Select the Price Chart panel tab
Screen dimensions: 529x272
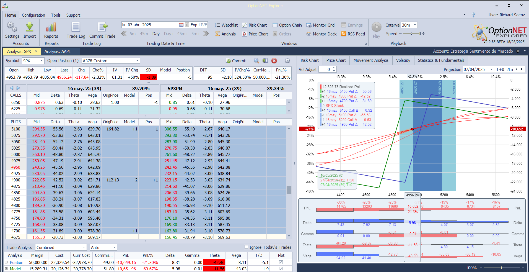[x=336, y=60]
